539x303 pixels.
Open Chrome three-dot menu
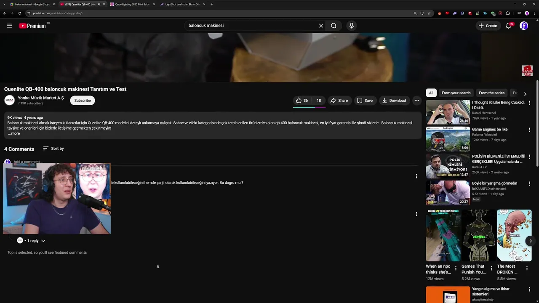pos(534,13)
